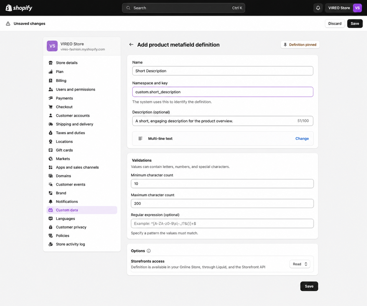Navigate to Languages settings

(82, 219)
